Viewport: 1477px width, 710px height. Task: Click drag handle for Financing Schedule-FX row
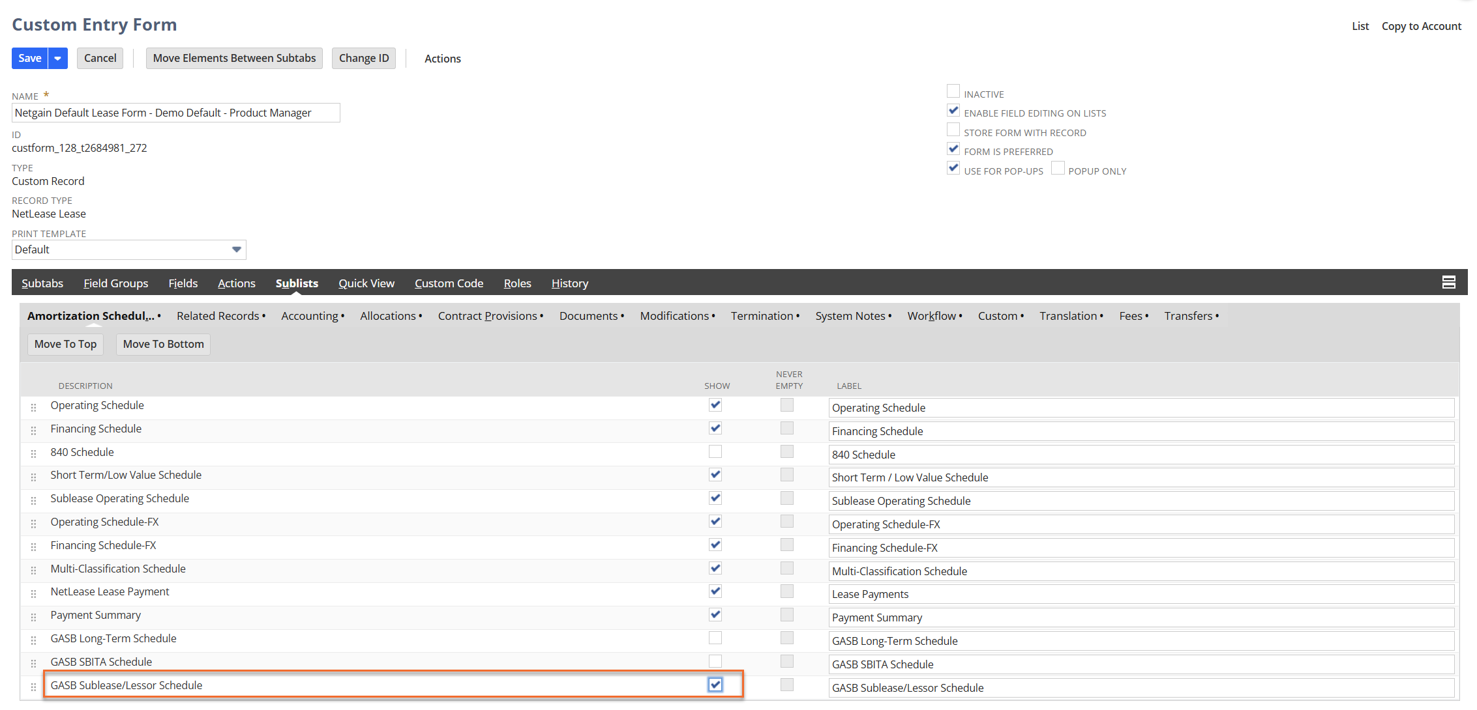33,547
